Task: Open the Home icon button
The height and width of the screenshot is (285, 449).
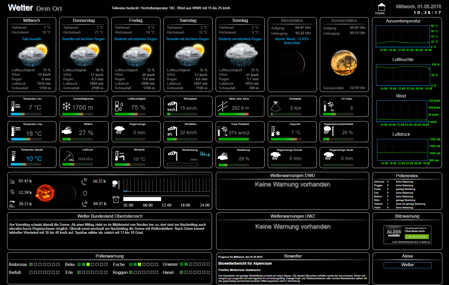Action: (381, 9)
